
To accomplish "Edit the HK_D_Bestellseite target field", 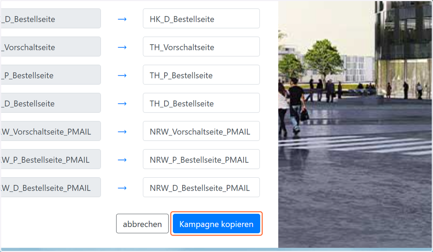I will click(201, 19).
